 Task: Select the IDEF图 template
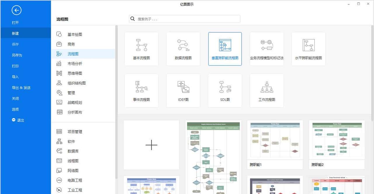(x=183, y=90)
